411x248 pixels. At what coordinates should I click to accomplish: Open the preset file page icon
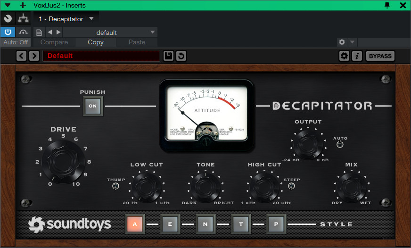click(x=39, y=33)
